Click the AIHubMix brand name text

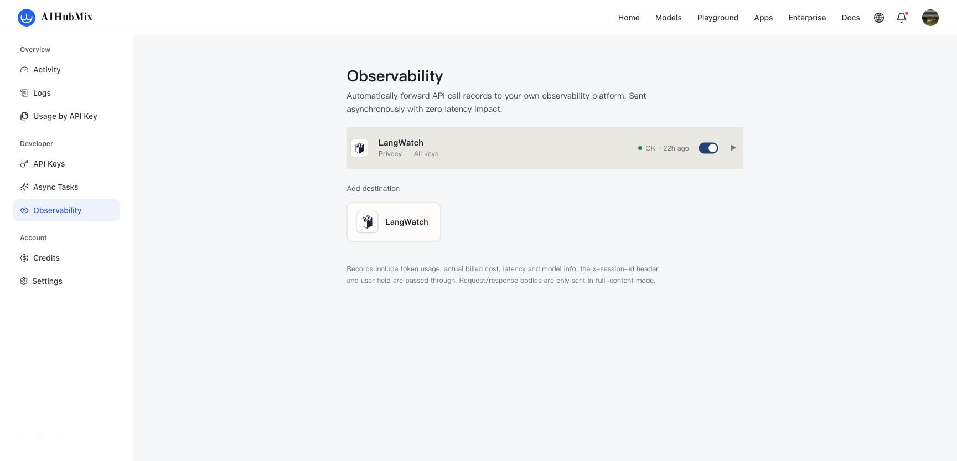tap(67, 17)
